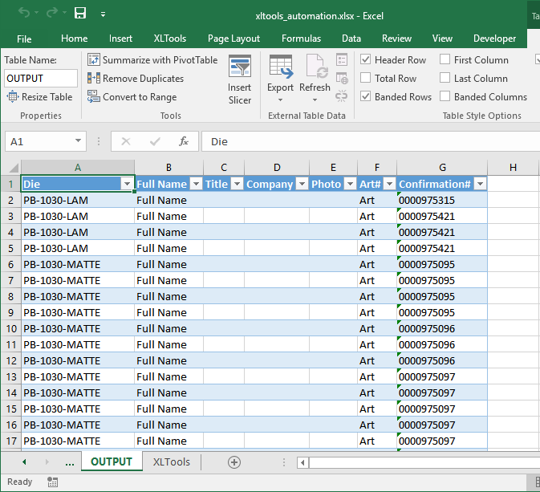540x492 pixels.
Task: Open the Die column filter dropdown
Action: pyautogui.click(x=126, y=184)
